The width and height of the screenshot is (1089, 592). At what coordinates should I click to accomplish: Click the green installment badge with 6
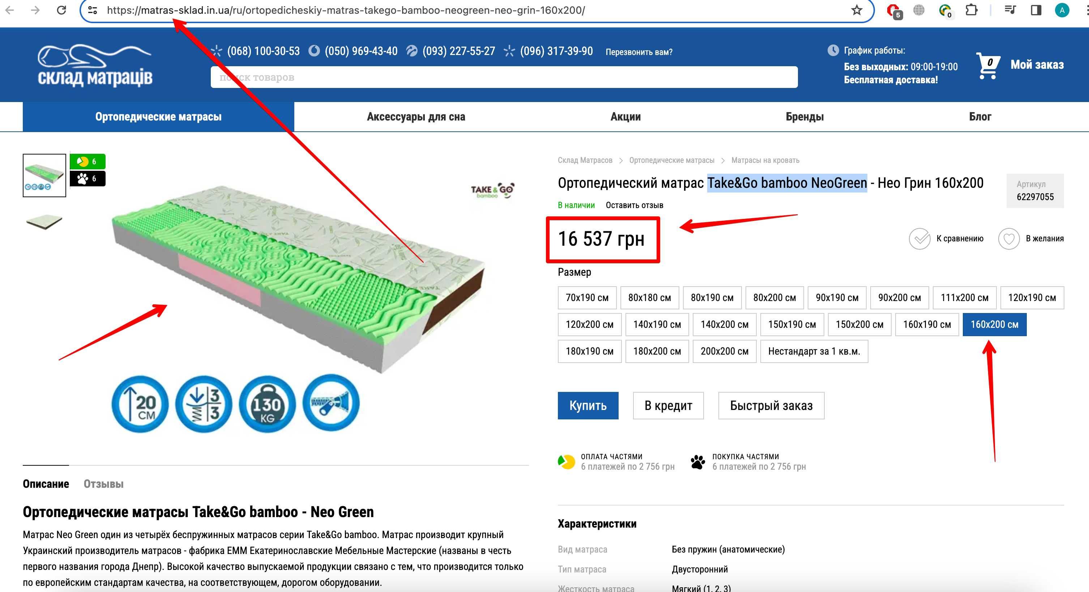tap(87, 161)
